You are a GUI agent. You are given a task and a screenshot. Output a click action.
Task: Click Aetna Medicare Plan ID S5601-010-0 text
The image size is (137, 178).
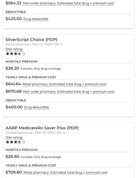click(x=34, y=44)
